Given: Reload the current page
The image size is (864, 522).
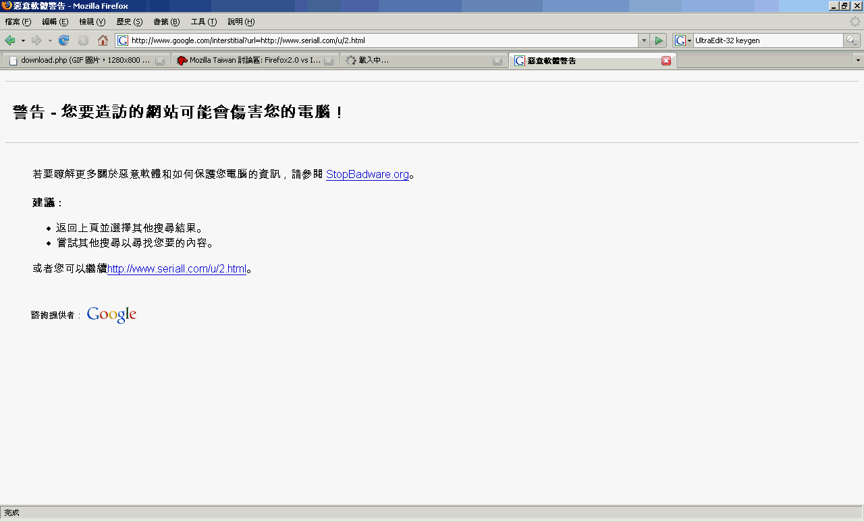Looking at the screenshot, I should [x=64, y=40].
